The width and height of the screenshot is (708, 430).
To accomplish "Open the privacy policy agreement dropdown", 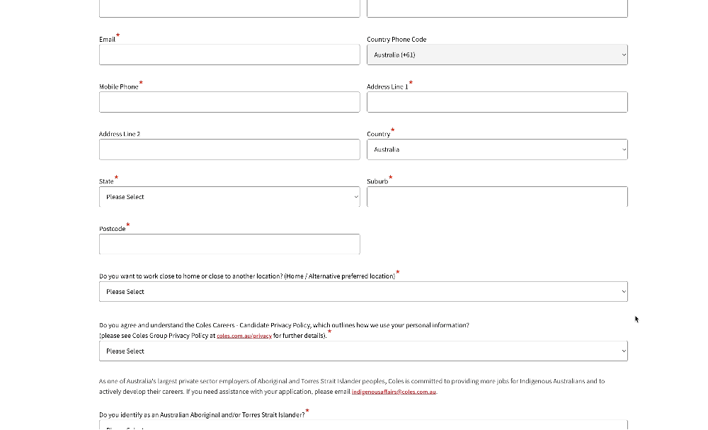I will [363, 351].
